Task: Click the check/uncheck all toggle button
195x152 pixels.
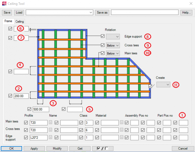Action: click(103, 149)
